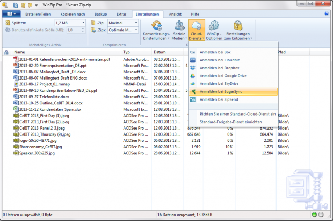Open the blue WinZip file menu button
The width and height of the screenshot is (333, 221).
[x=11, y=14]
